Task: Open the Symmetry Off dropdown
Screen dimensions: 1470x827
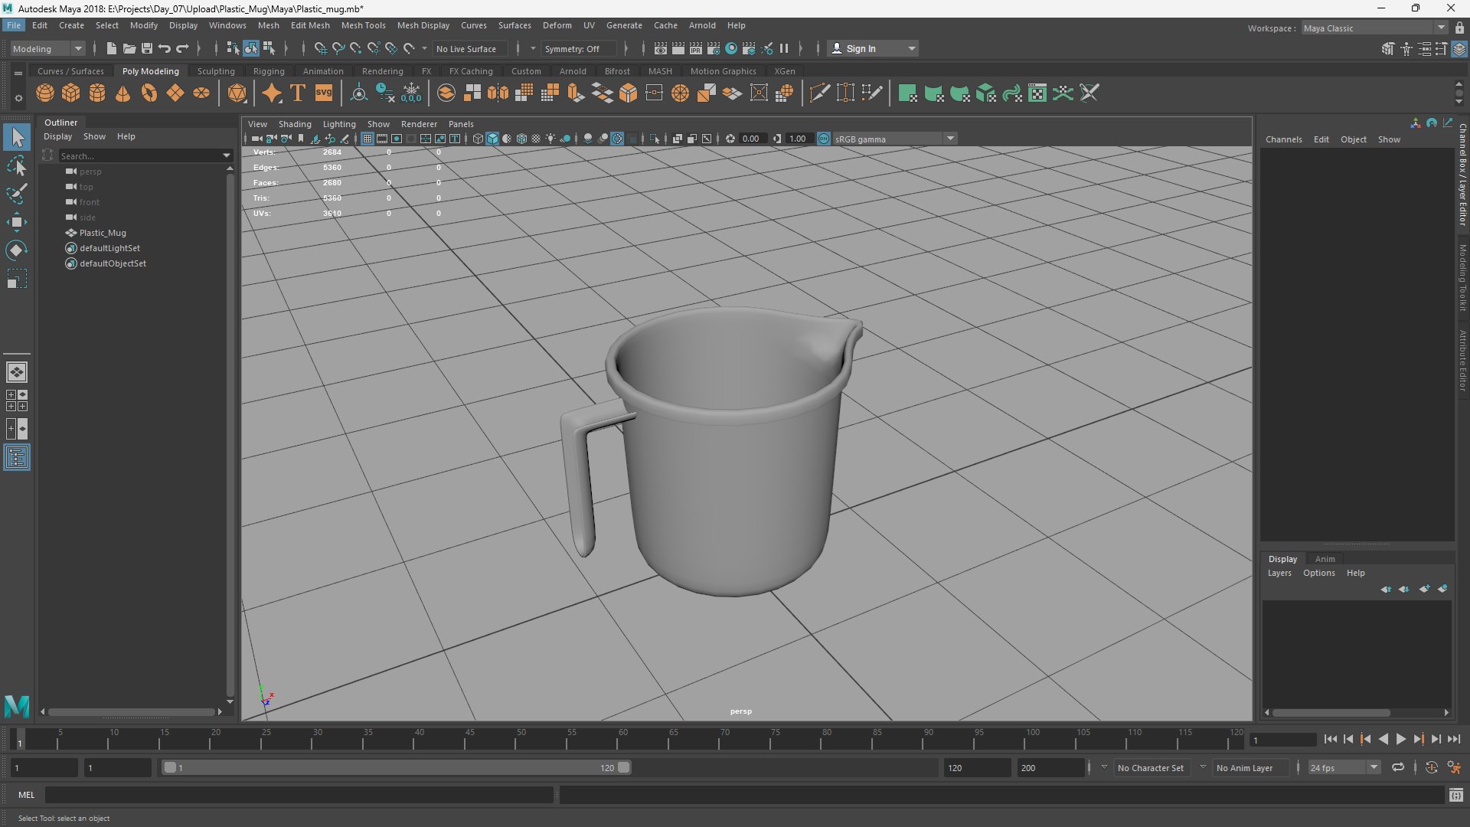Action: pyautogui.click(x=579, y=48)
